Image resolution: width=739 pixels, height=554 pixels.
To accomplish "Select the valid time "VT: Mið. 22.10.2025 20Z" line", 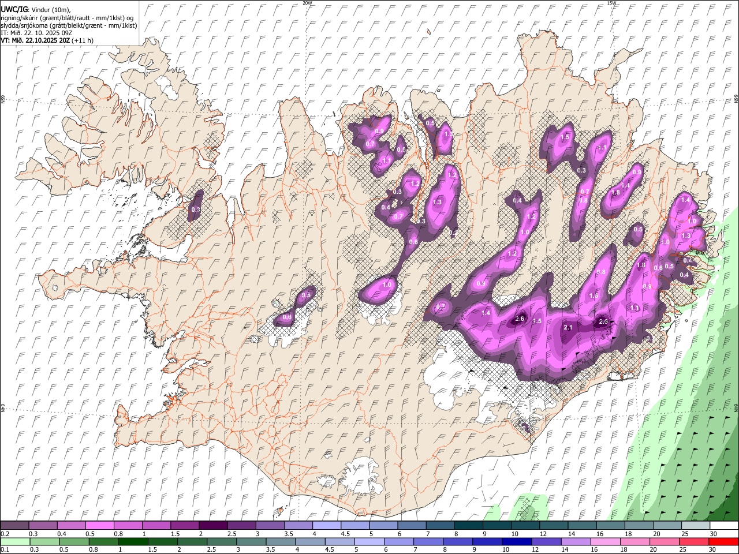I will pos(47,40).
